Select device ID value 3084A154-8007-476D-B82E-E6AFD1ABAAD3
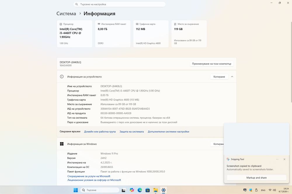The height and width of the screenshot is (194, 292). 125,109
